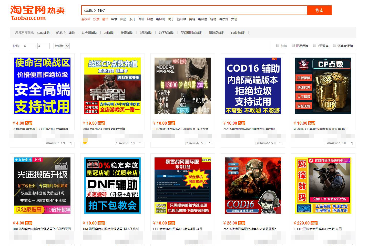Image resolution: width=368 pixels, height=246 pixels.
Task: Open product title 'PC战网COD暴雪CP点数'
Action: click(320, 129)
